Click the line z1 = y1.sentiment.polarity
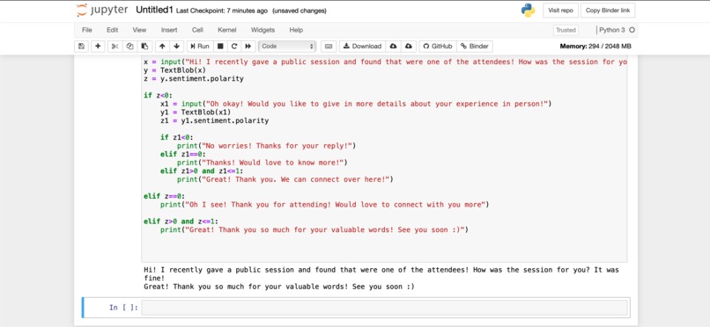 214,120
